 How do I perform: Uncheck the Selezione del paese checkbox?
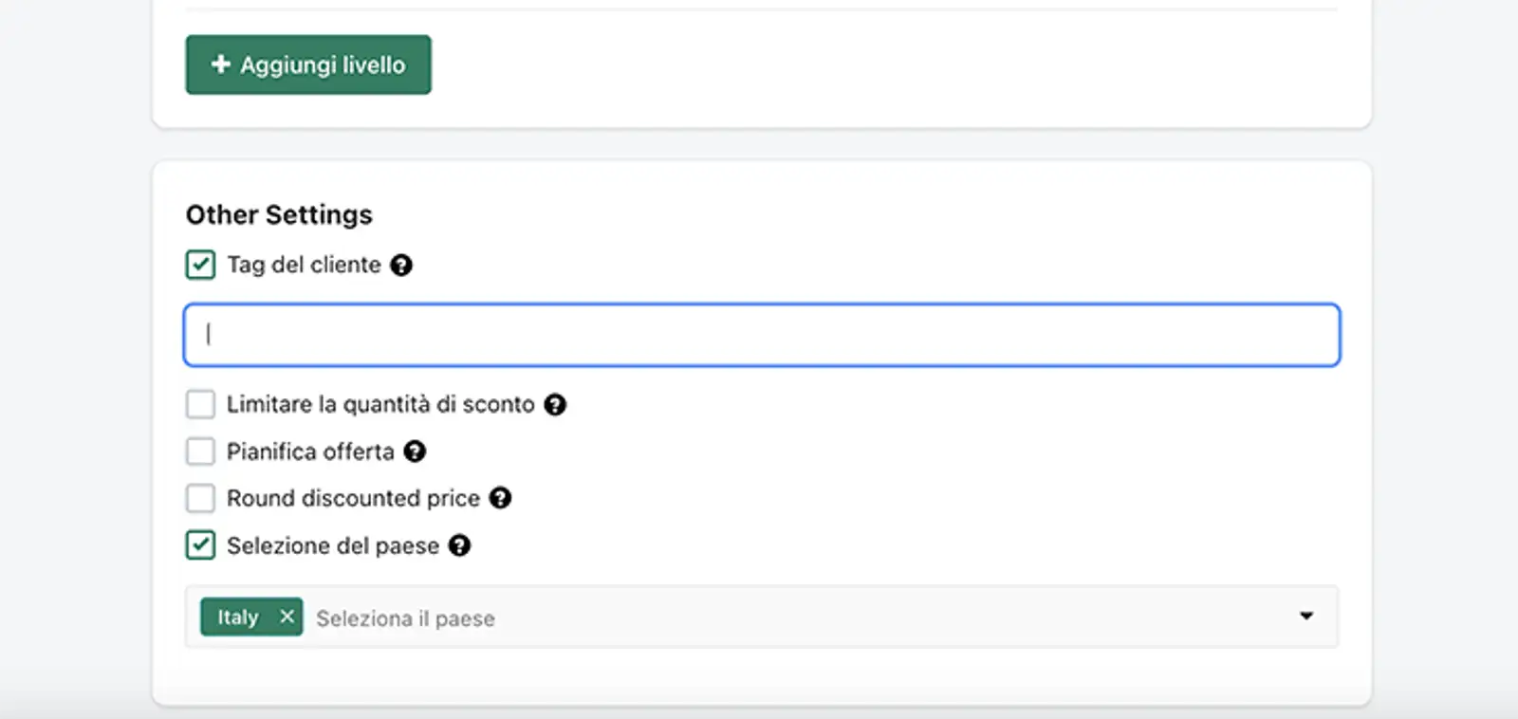tap(200, 545)
